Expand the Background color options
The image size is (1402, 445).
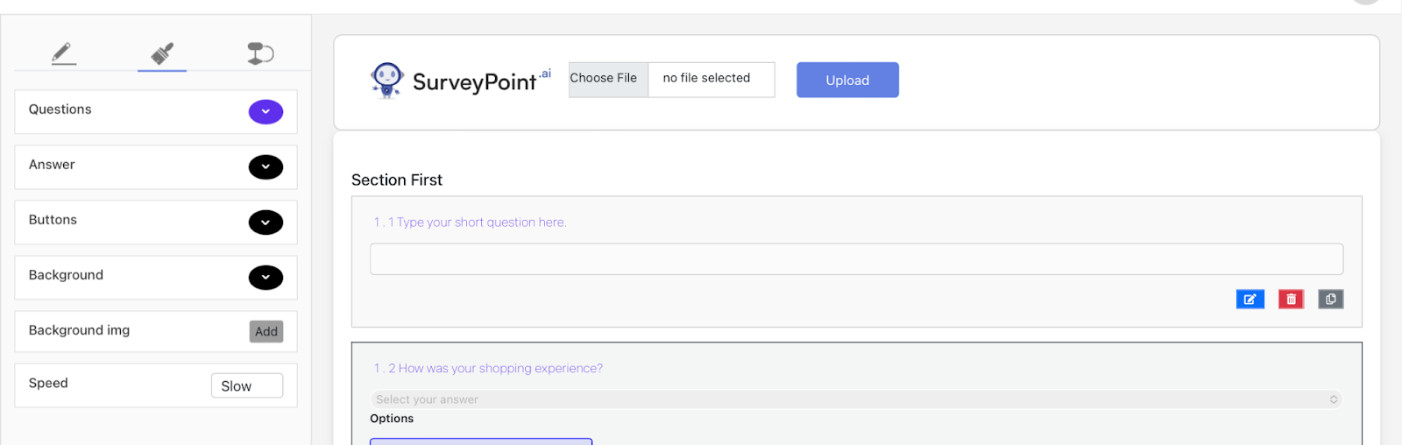click(x=266, y=278)
